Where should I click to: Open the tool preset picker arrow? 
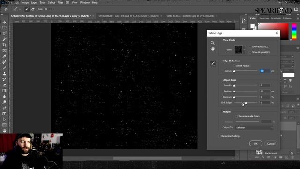pos(20,9)
